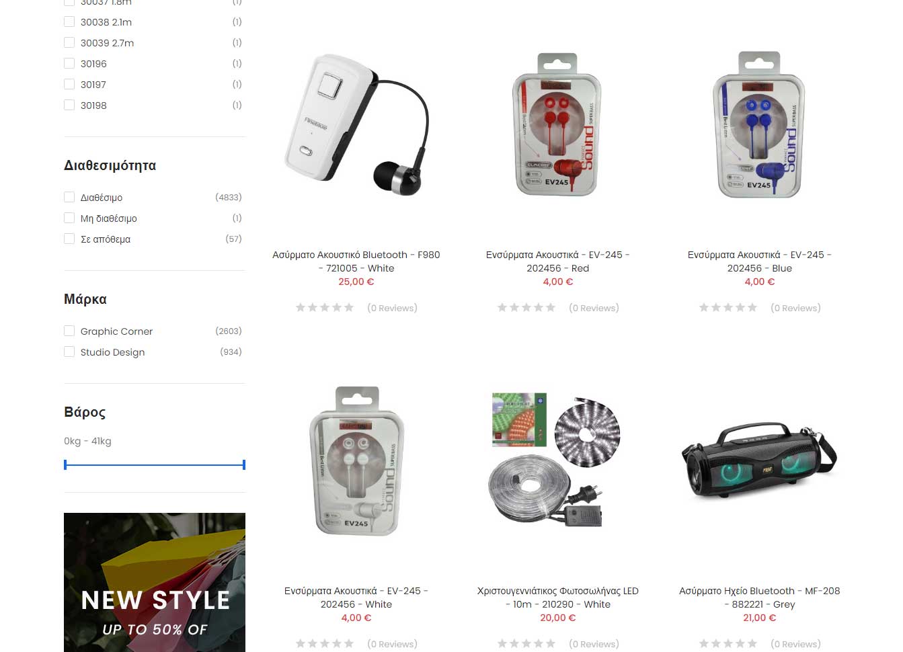Image resolution: width=903 pixels, height=652 pixels.
Task: Tick the 30198 filter checkbox
Action: (69, 105)
